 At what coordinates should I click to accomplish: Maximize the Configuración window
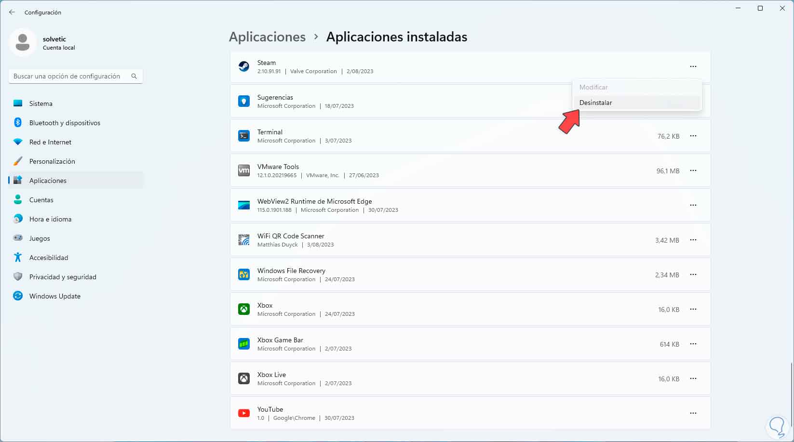(760, 8)
